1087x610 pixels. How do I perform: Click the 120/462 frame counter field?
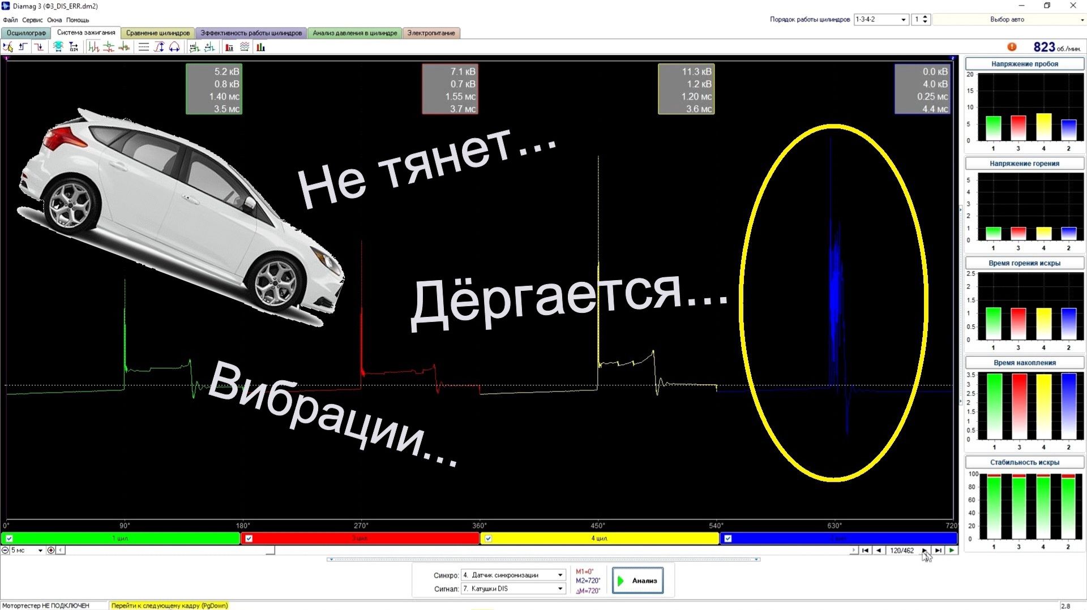tap(902, 550)
